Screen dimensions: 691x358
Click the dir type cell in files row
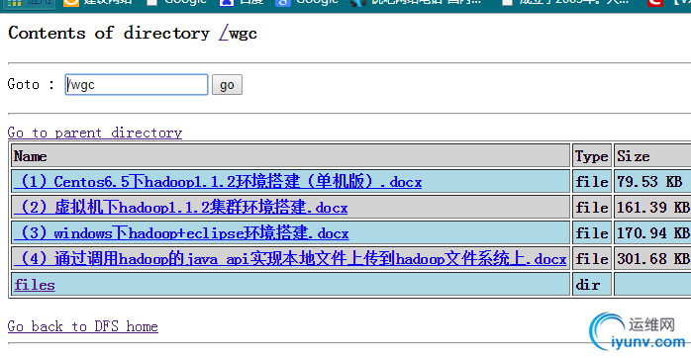[x=592, y=285]
